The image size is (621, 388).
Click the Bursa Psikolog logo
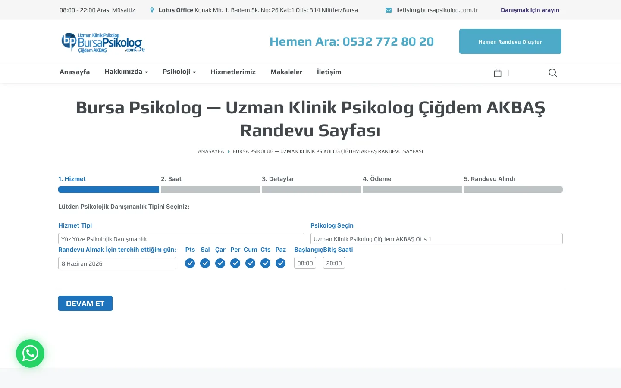coord(103,42)
